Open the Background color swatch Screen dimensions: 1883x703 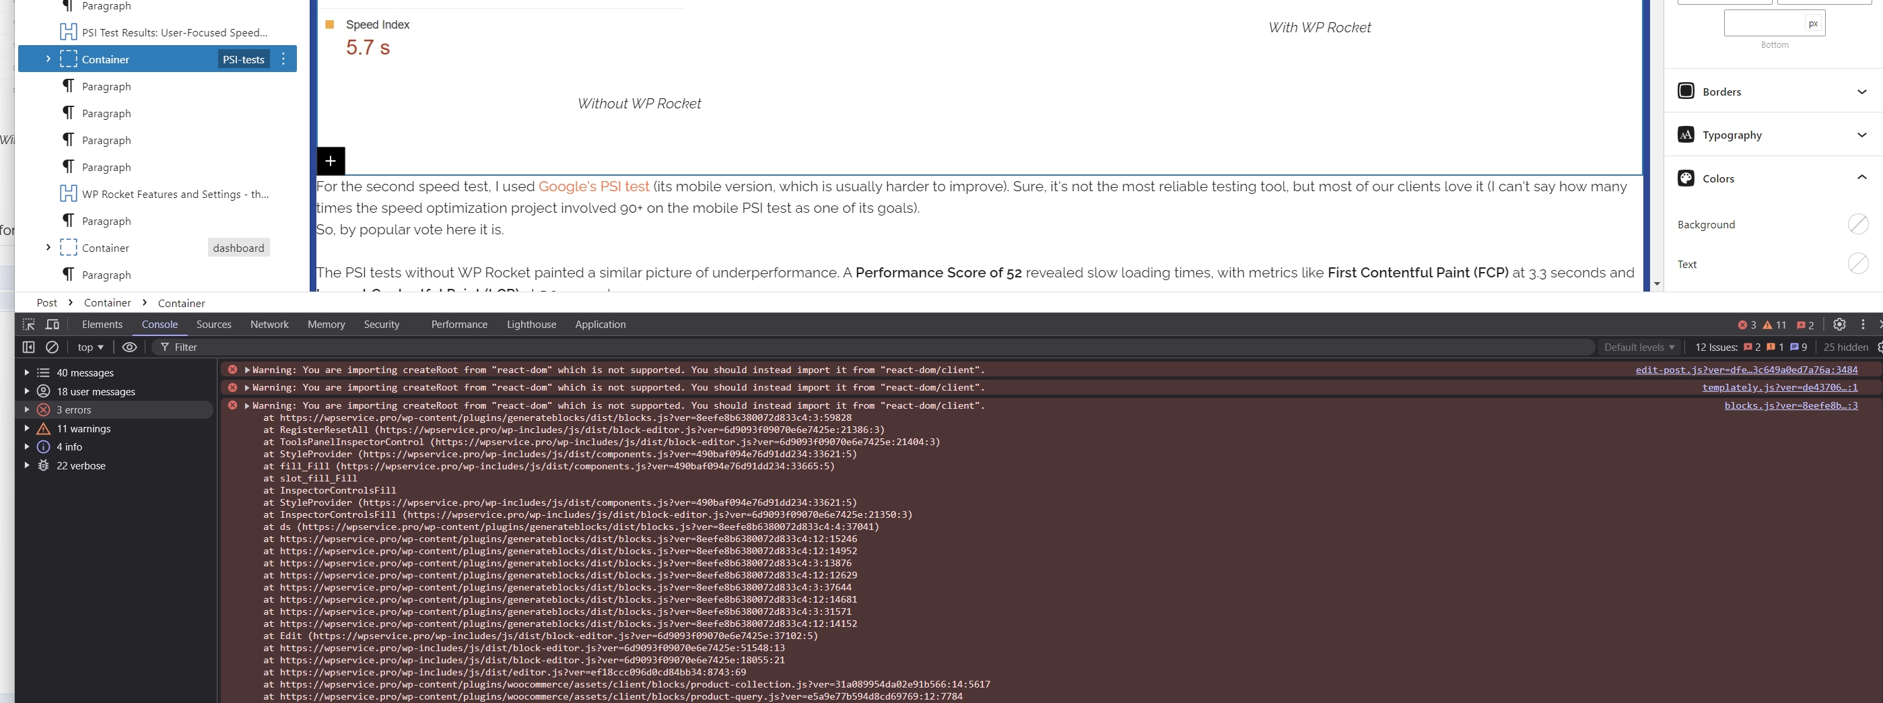pos(1857,224)
